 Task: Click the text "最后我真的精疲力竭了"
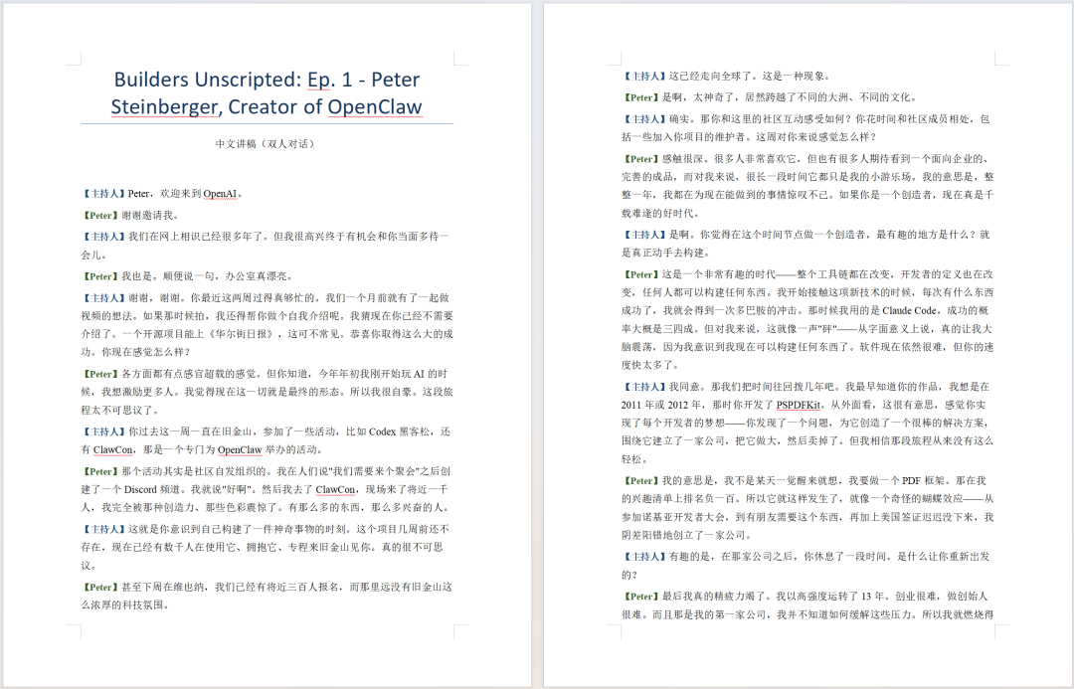[x=716, y=597]
